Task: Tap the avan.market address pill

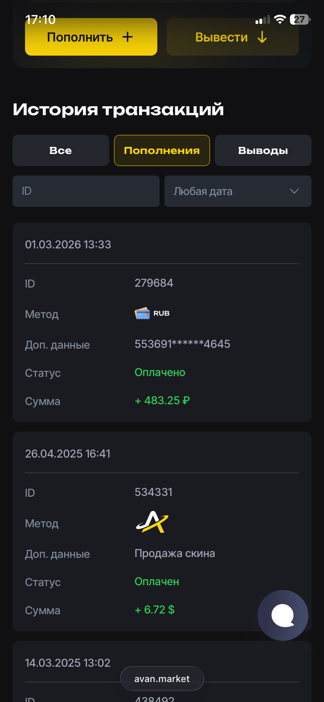Action: click(162, 679)
